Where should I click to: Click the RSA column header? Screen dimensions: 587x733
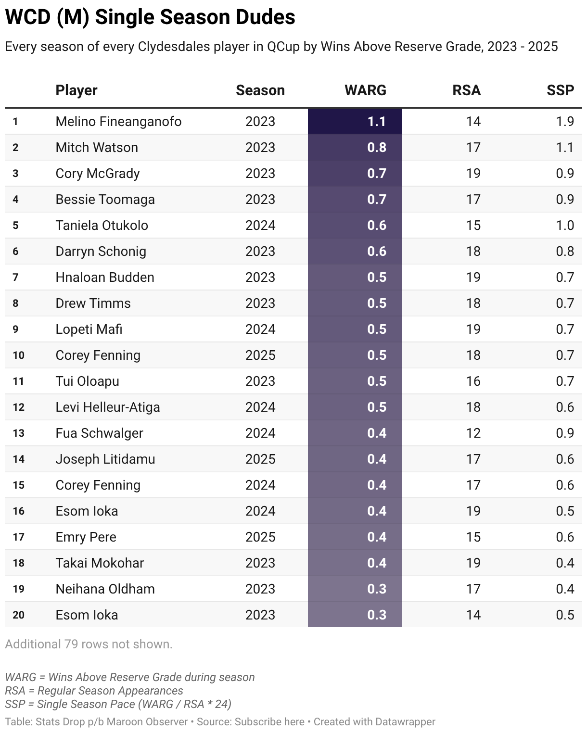[x=466, y=90]
